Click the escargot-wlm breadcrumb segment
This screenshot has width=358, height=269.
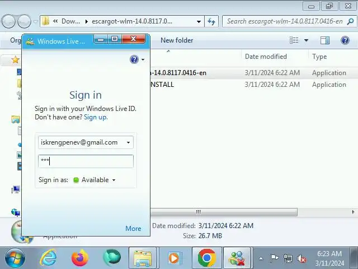point(132,21)
